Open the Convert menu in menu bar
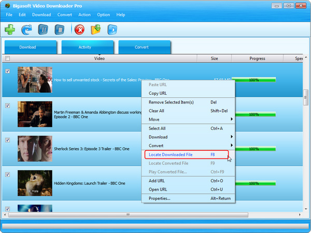311x233 pixels. [x=65, y=14]
